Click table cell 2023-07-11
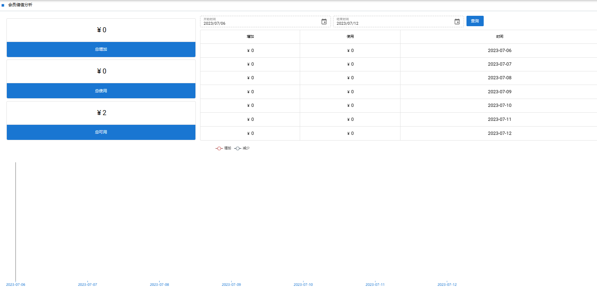Viewport: 597px width, 293px height. coord(499,119)
